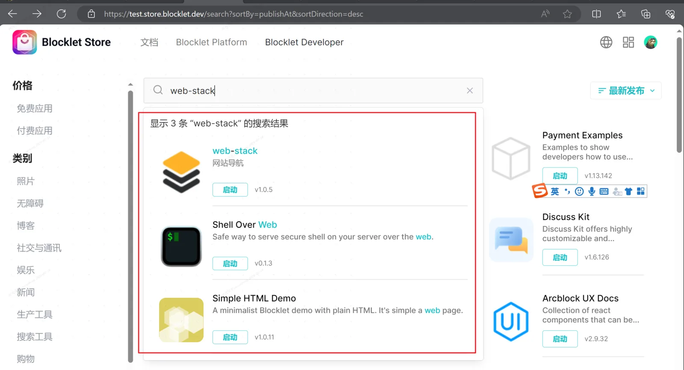Select the browser address bar URL

click(x=233, y=14)
